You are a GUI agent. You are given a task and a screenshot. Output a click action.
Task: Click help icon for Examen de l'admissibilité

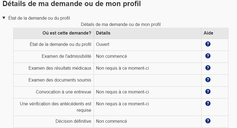tap(208, 56)
